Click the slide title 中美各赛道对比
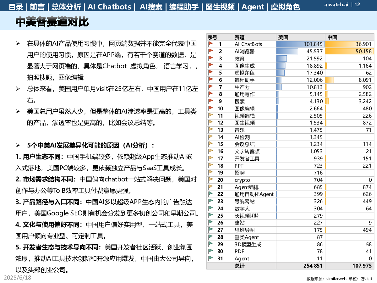 52,22
